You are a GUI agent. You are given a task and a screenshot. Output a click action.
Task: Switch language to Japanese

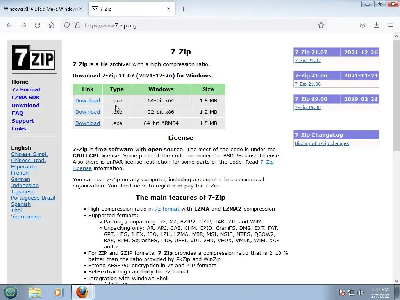[x=23, y=191]
